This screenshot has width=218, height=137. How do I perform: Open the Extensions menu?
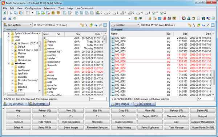click(49, 8)
